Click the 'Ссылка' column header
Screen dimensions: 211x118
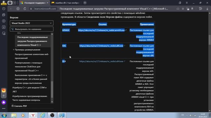click(x=103, y=24)
